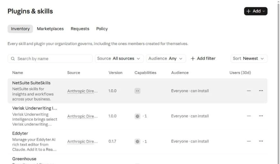Switch to the Inventory tab
The height and width of the screenshot is (164, 280).
pos(20,29)
